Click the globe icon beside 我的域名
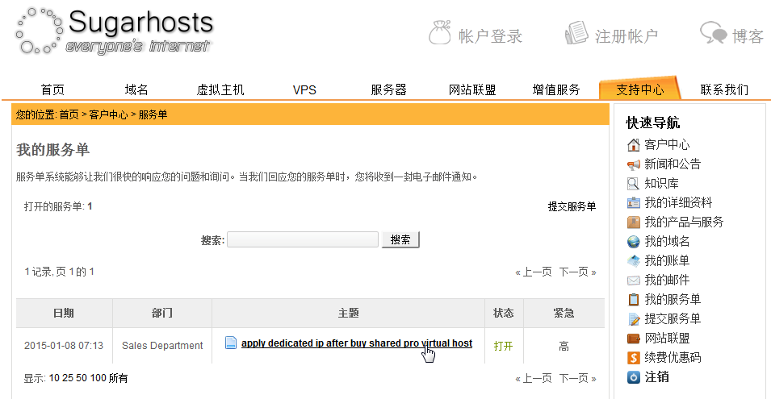Screen dimensions: 771x399 (633, 242)
